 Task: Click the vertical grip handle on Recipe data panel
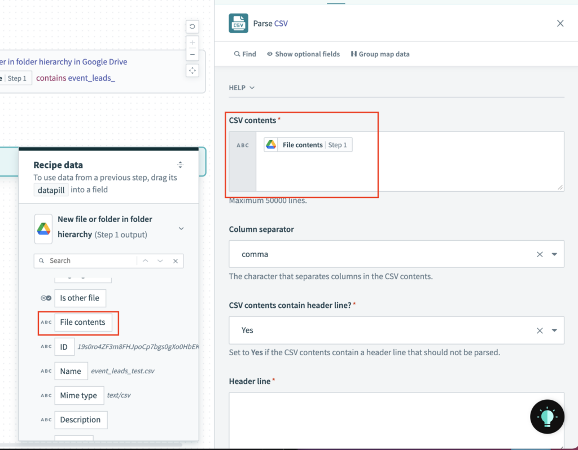coord(180,165)
